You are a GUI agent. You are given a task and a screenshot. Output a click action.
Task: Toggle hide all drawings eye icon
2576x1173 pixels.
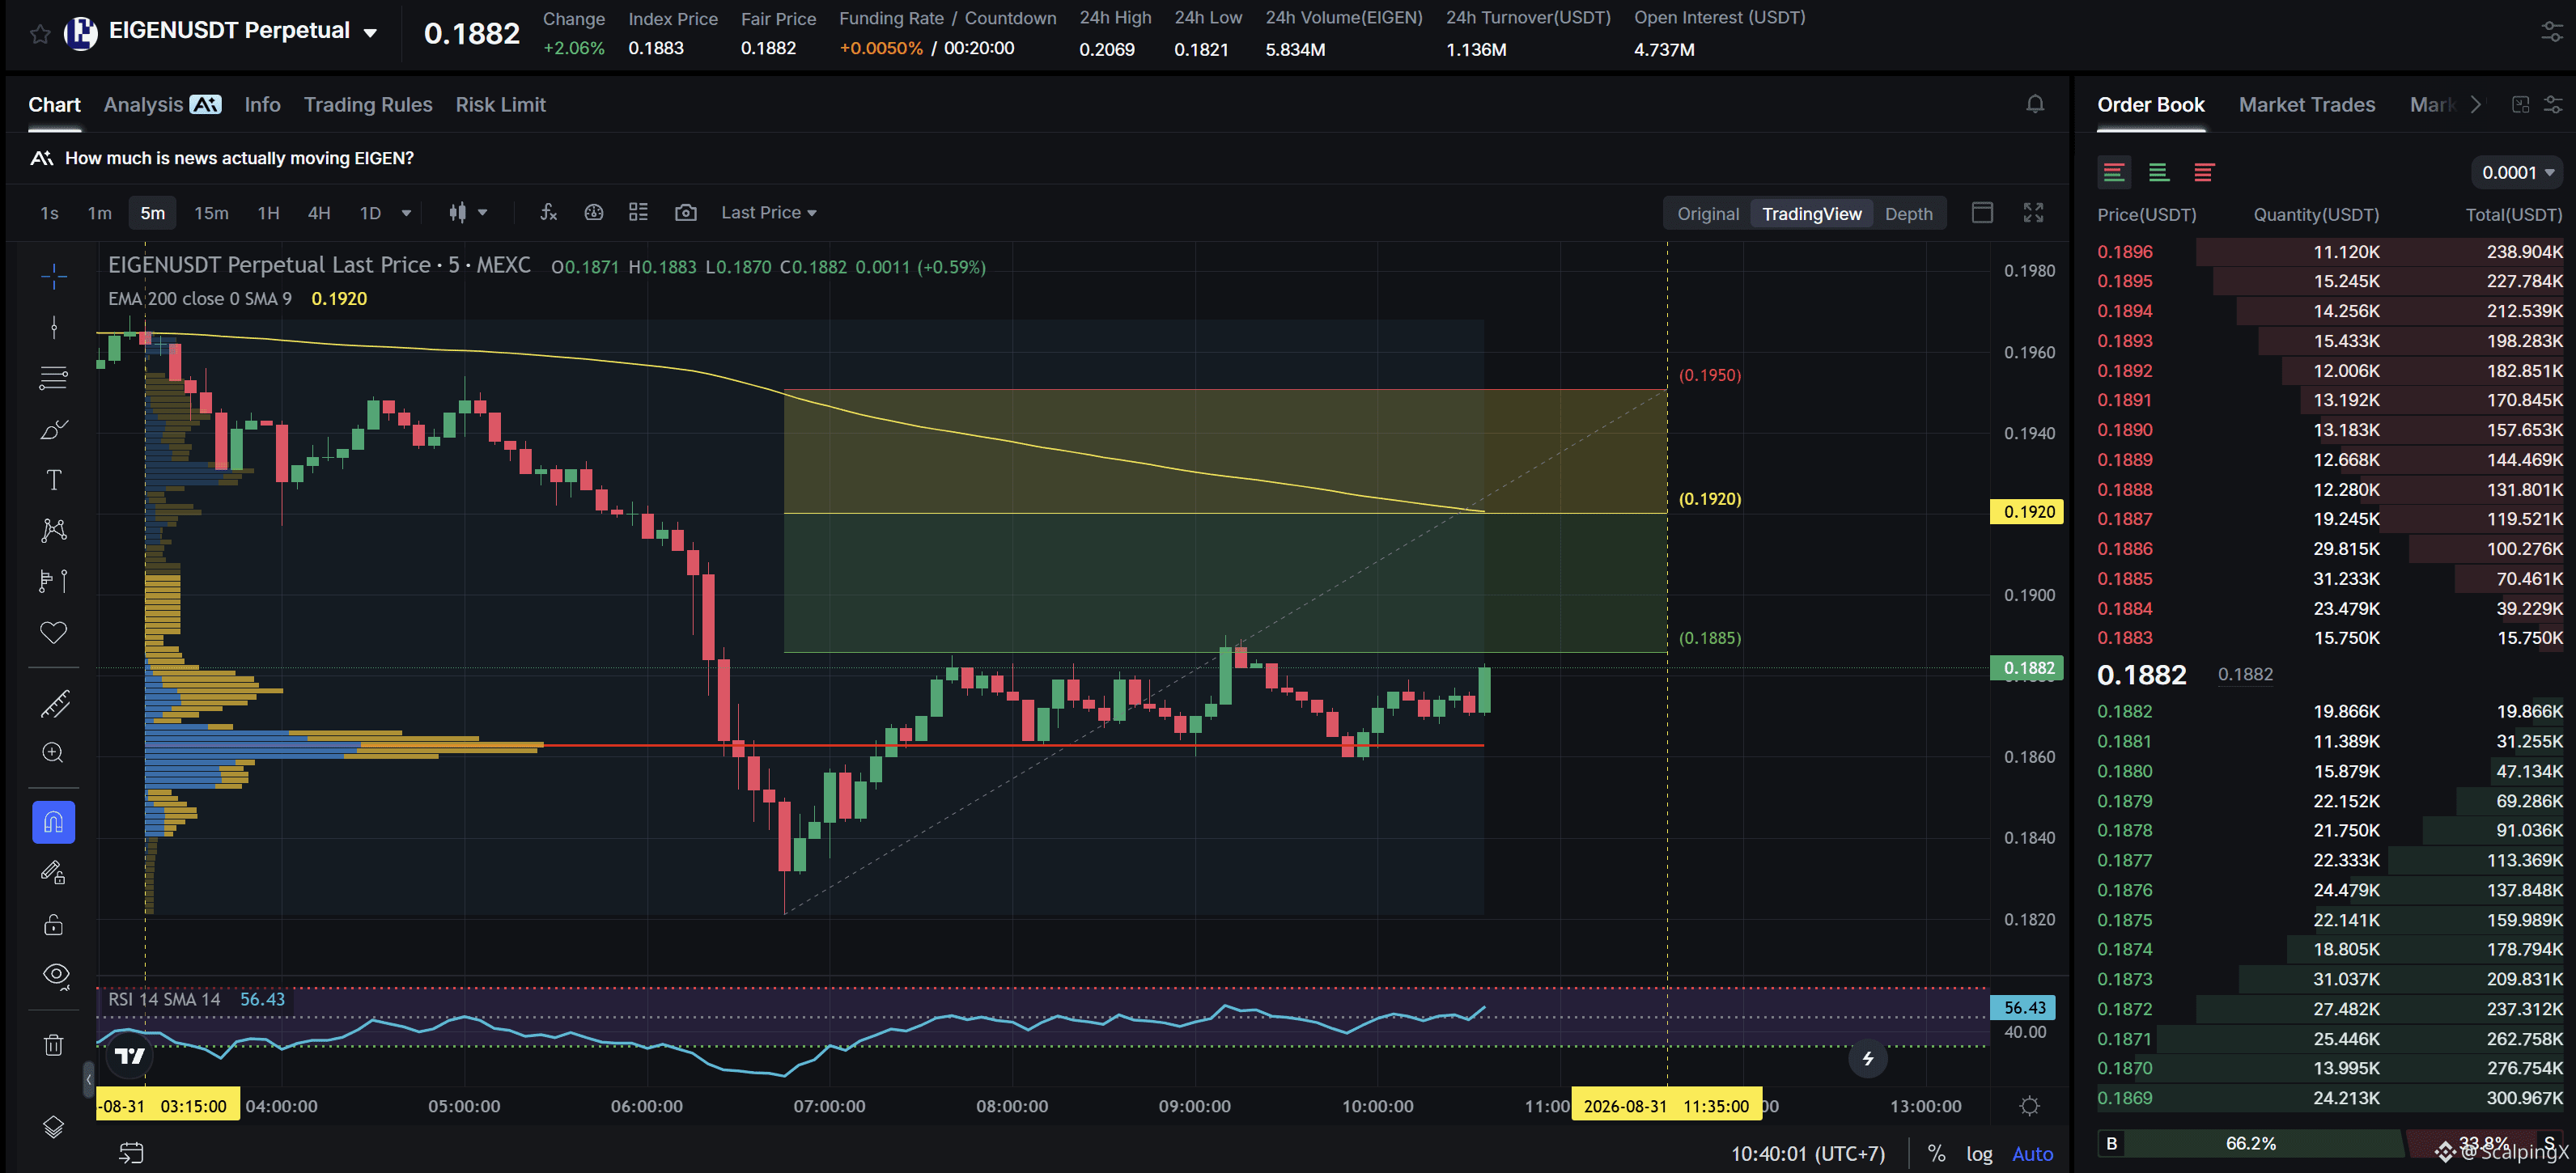click(56, 975)
